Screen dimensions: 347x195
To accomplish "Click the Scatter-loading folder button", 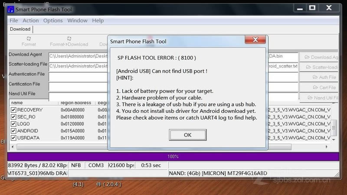I will [321, 67].
